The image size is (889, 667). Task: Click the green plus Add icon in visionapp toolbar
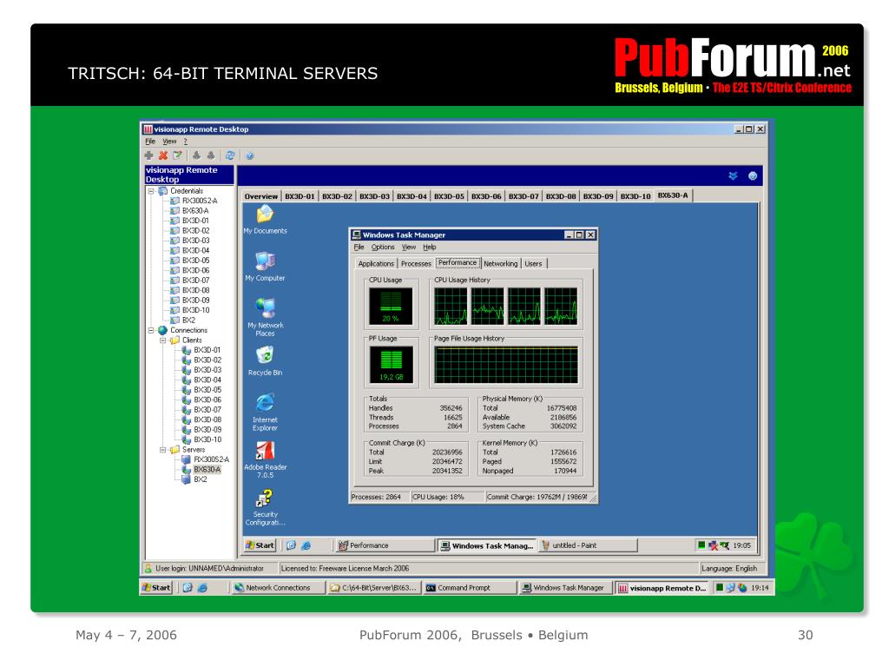coord(149,155)
